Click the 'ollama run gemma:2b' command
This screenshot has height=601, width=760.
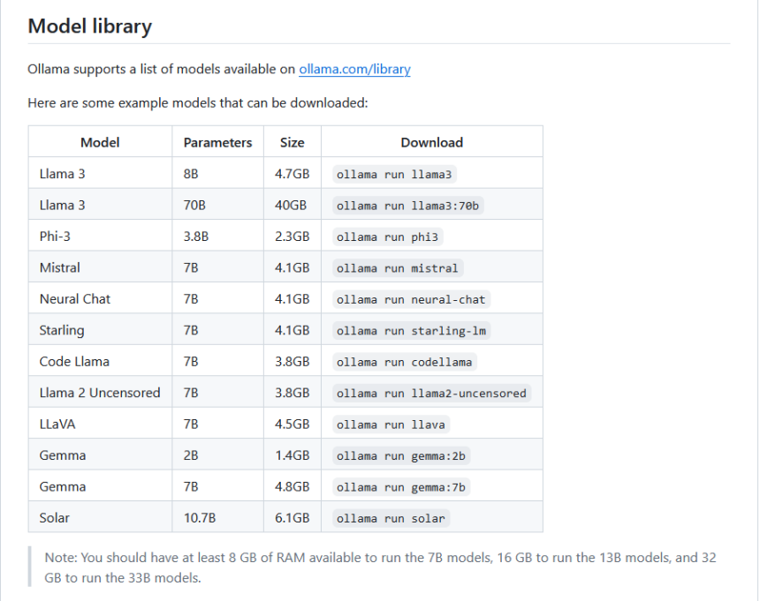401,456
